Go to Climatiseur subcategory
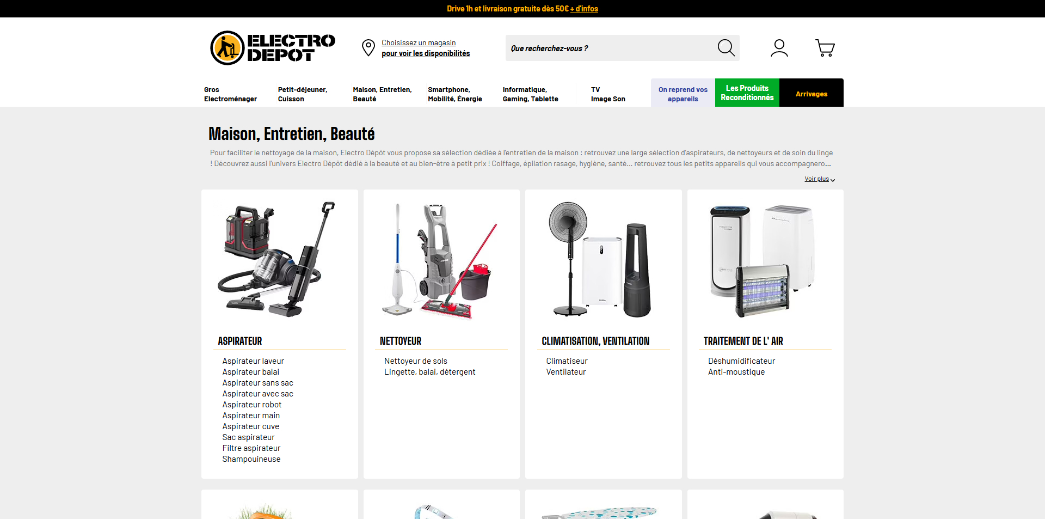 (x=567, y=361)
